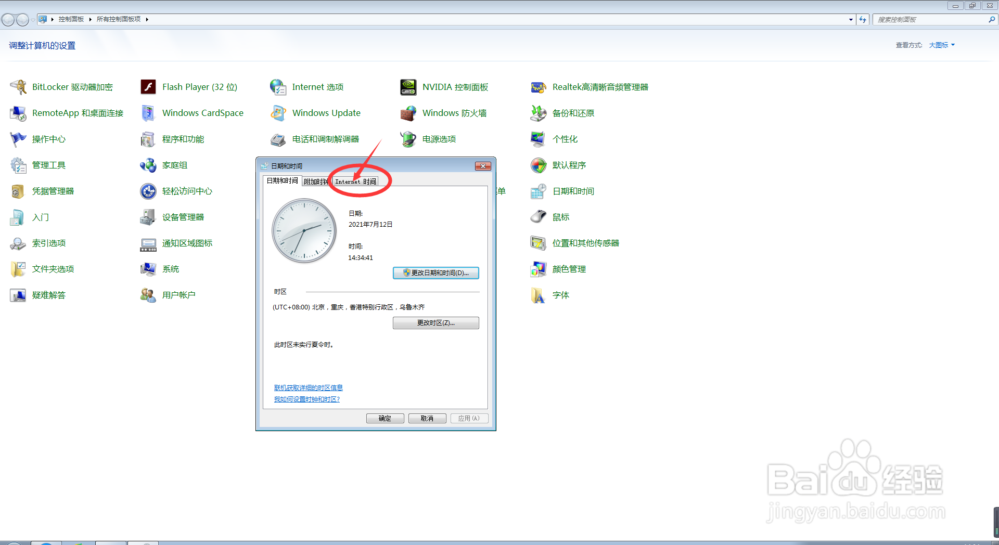This screenshot has height=545, width=999.
Task: Open 电源选项 icon
Action: pyautogui.click(x=408, y=139)
